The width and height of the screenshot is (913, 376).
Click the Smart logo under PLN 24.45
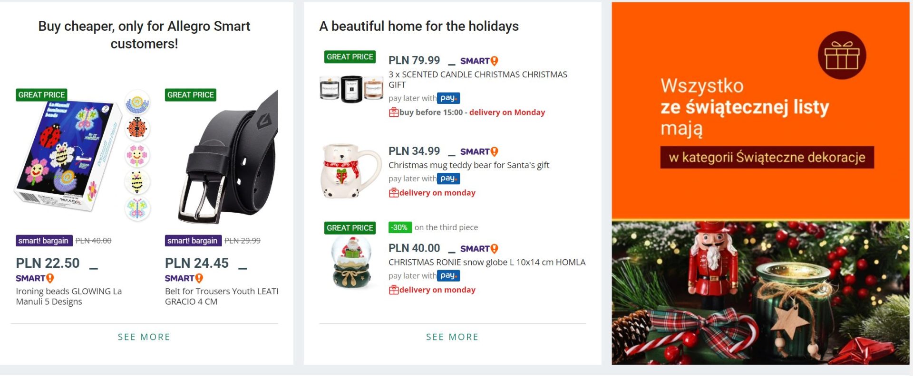coord(184,278)
